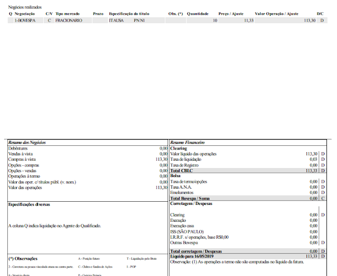Click the 'FRACIONARIO' market type cell
This screenshot has height=276, width=337.
pos(68,21)
